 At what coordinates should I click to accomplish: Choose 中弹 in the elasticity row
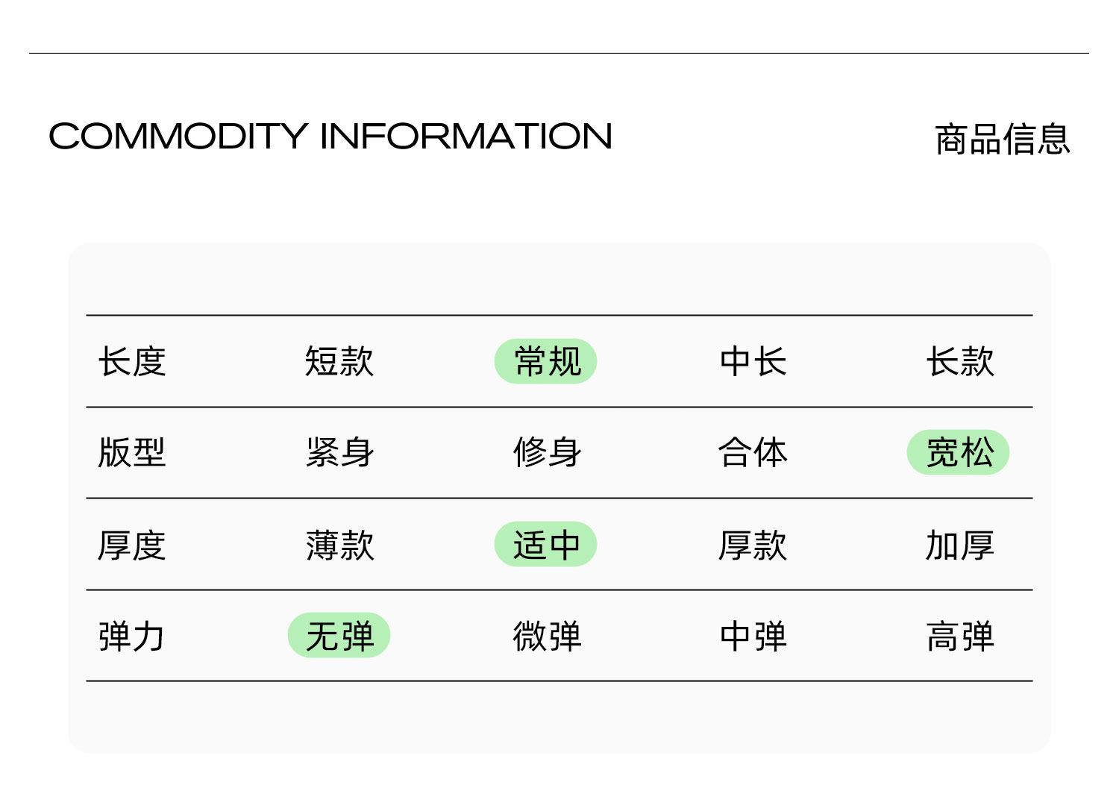[x=753, y=637]
